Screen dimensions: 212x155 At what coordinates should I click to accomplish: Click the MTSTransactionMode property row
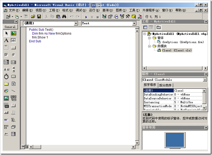(173, 106)
